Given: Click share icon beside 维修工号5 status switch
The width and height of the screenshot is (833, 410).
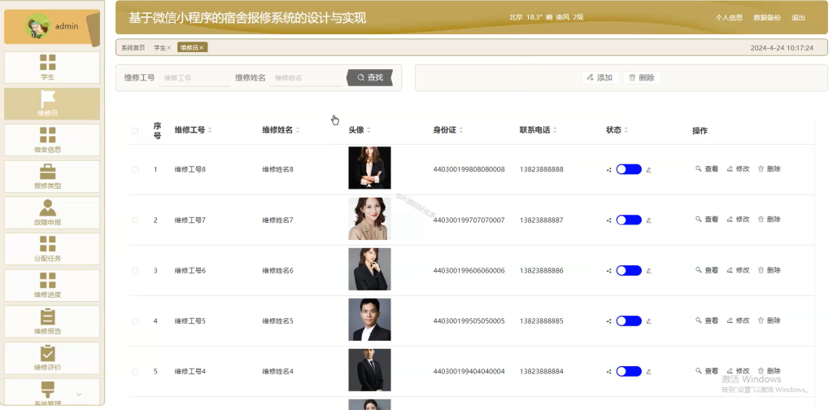Looking at the screenshot, I should click(x=608, y=321).
